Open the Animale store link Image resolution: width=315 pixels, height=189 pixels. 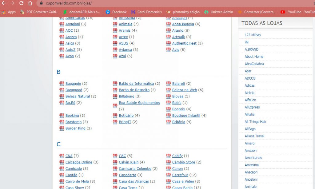[126, 24]
